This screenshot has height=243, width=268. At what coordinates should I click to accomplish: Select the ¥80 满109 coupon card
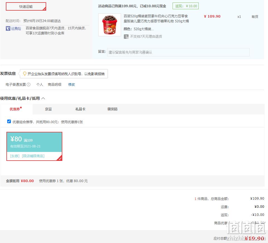[x=34, y=146]
